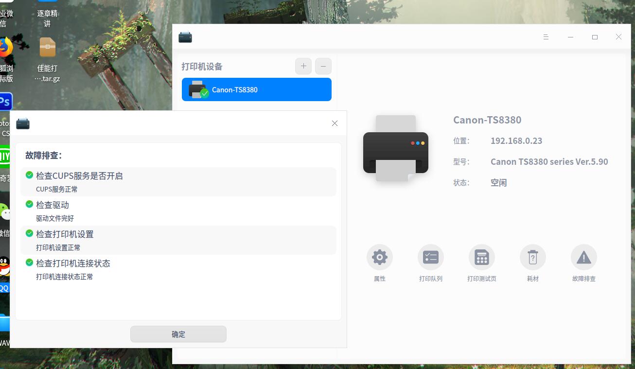The image size is (635, 369).
Task: Remove printer with the minus button
Action: [x=323, y=66]
